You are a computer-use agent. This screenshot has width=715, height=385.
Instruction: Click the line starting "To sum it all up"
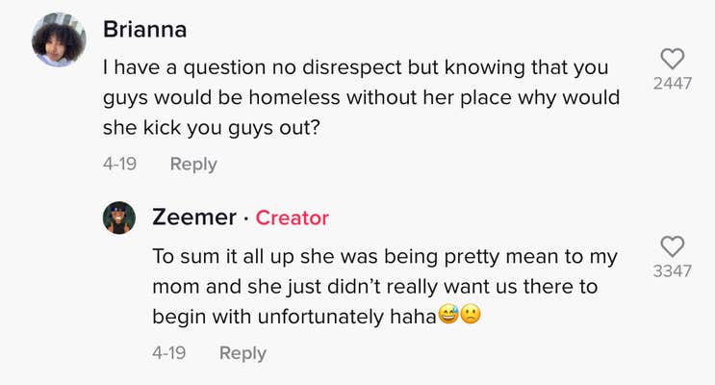point(385,258)
